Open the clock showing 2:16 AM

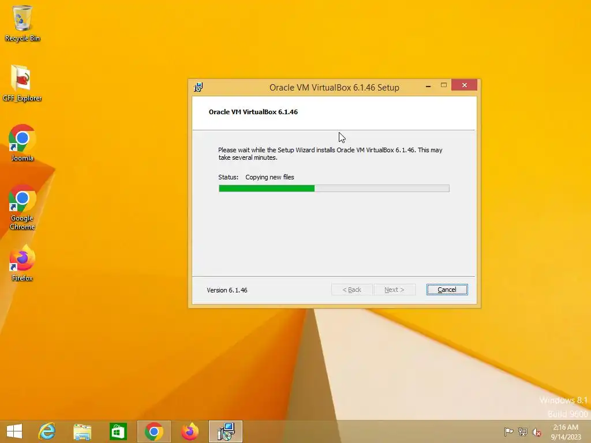click(x=566, y=432)
